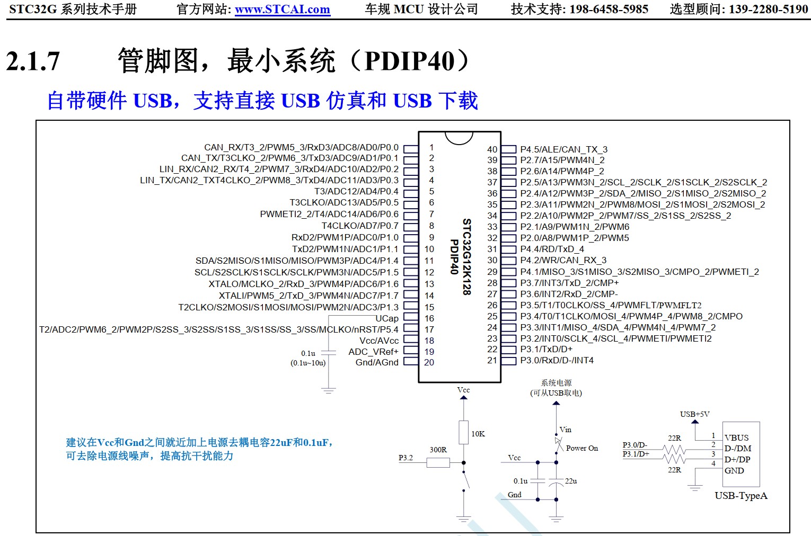Screen dimensions: 811x536
Task: Open the www.STCAI.com website link
Action: 283,10
